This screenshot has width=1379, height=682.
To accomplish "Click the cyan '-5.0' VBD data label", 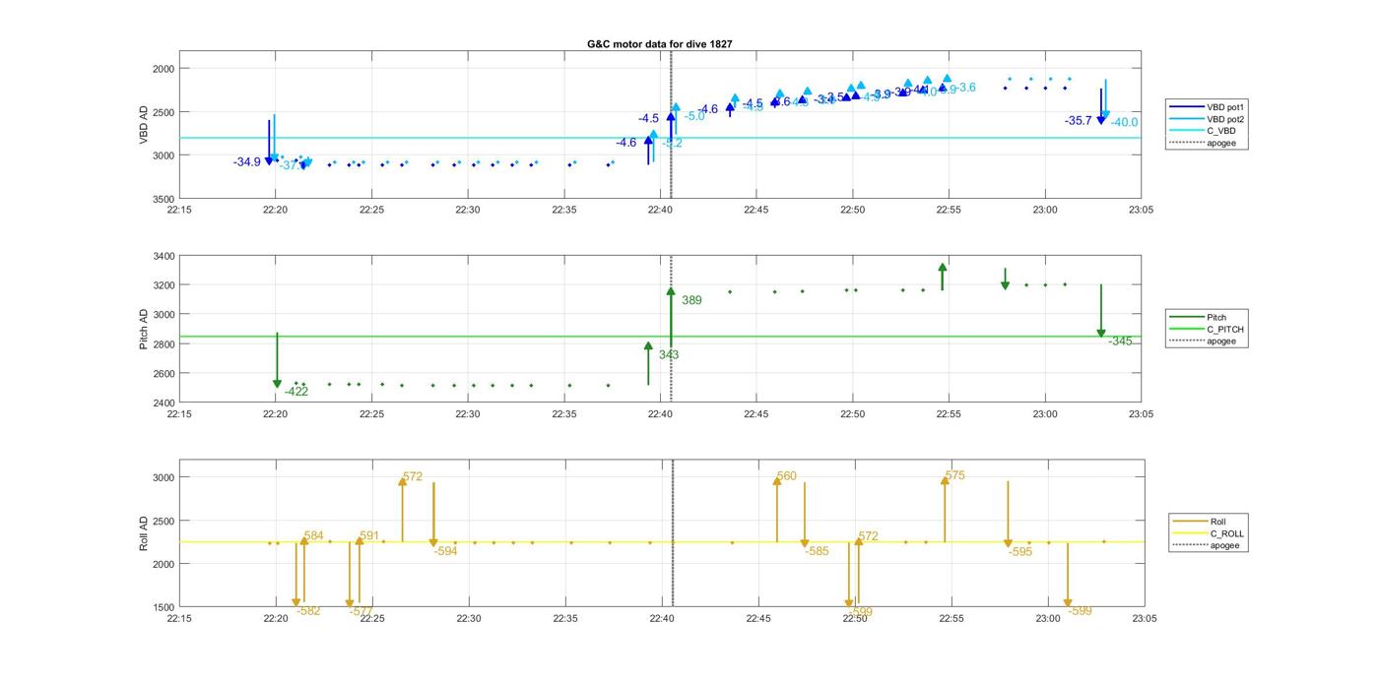I will click(x=694, y=116).
